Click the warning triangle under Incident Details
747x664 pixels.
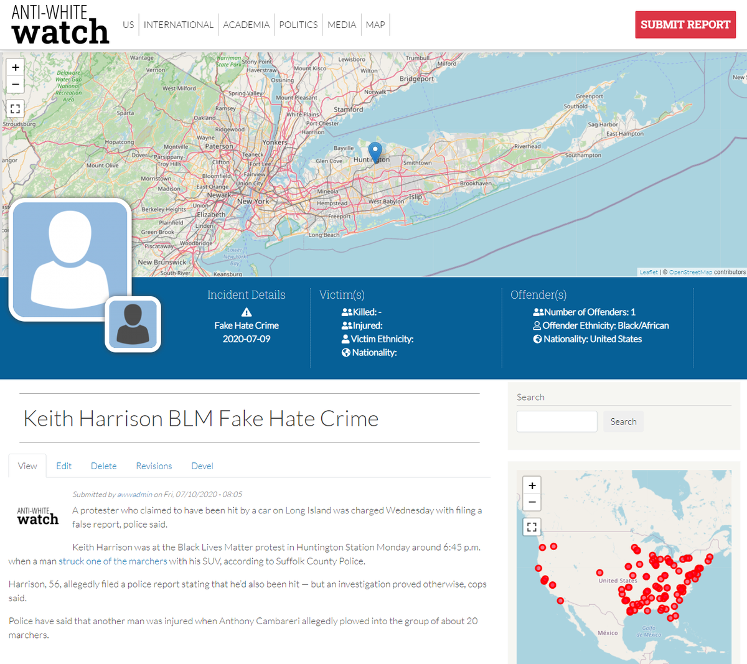coord(247,312)
